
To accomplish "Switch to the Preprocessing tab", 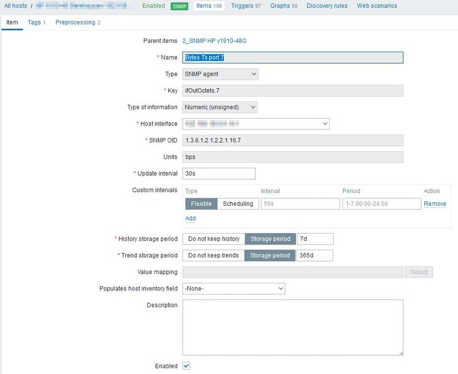I will (78, 23).
